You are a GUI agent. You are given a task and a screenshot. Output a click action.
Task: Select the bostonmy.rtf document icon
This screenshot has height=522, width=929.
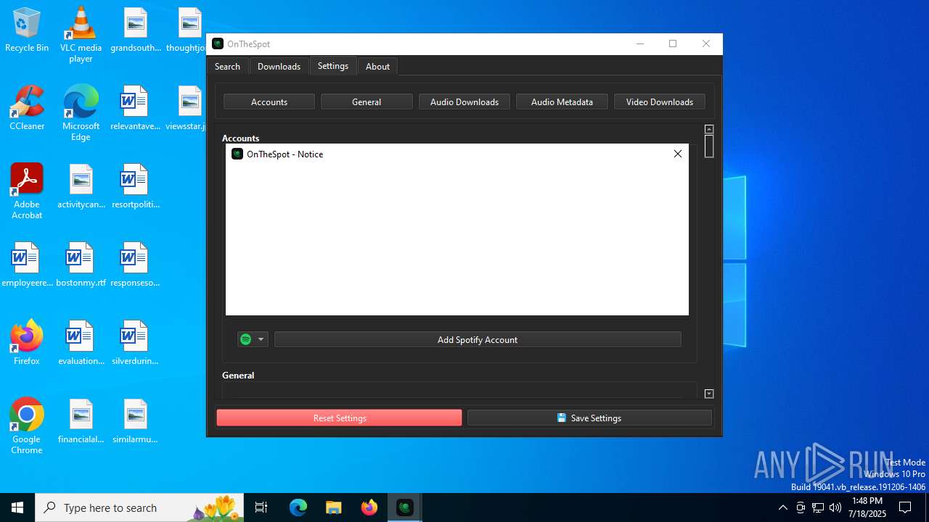(81, 265)
